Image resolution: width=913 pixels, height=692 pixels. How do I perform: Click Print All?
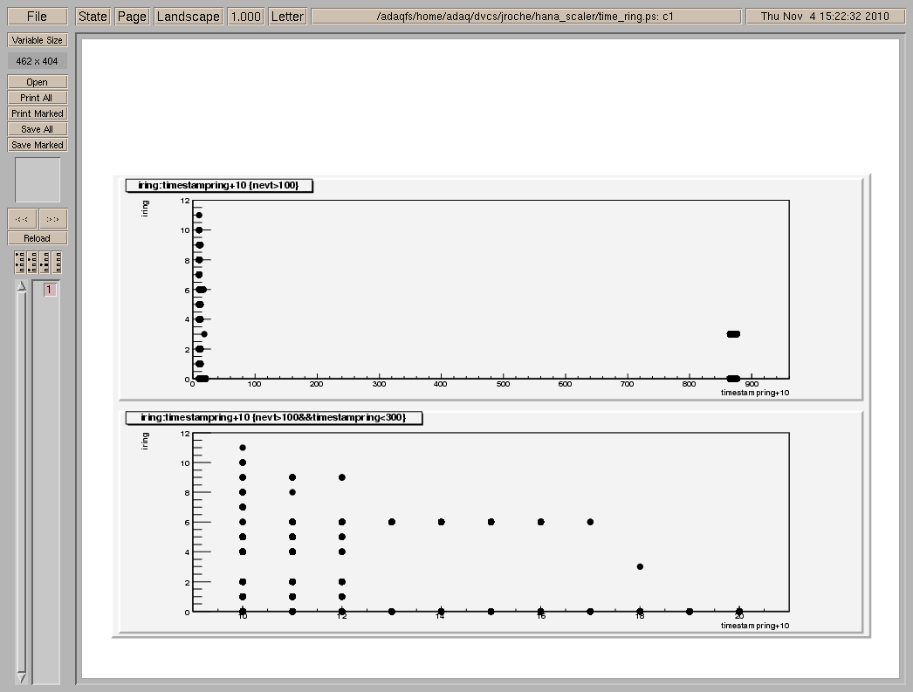(x=38, y=98)
